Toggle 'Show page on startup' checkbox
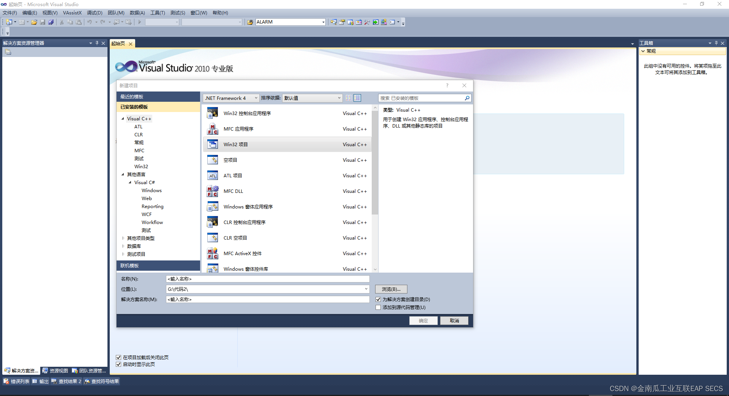 point(118,364)
